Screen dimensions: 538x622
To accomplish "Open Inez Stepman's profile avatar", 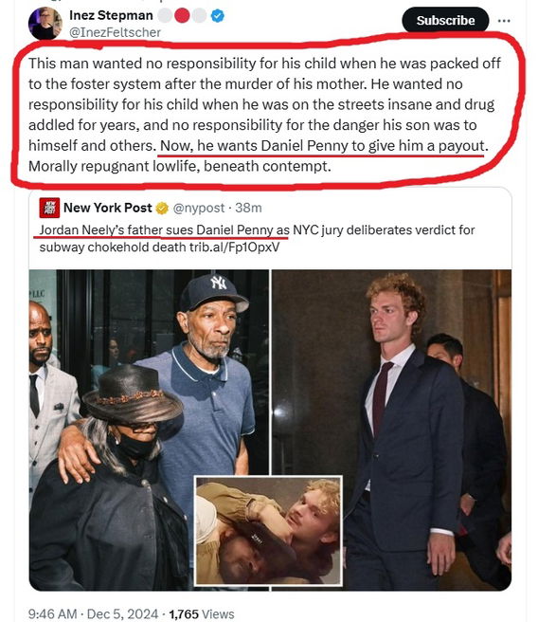I will (45, 23).
